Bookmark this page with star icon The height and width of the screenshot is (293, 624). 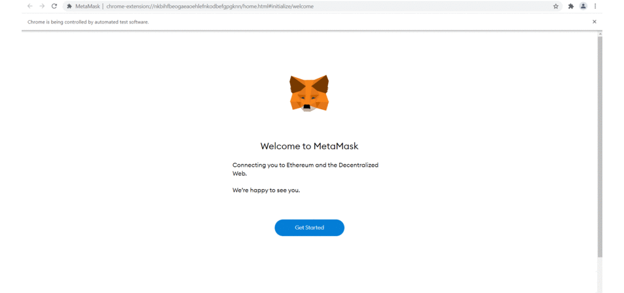coord(556,6)
